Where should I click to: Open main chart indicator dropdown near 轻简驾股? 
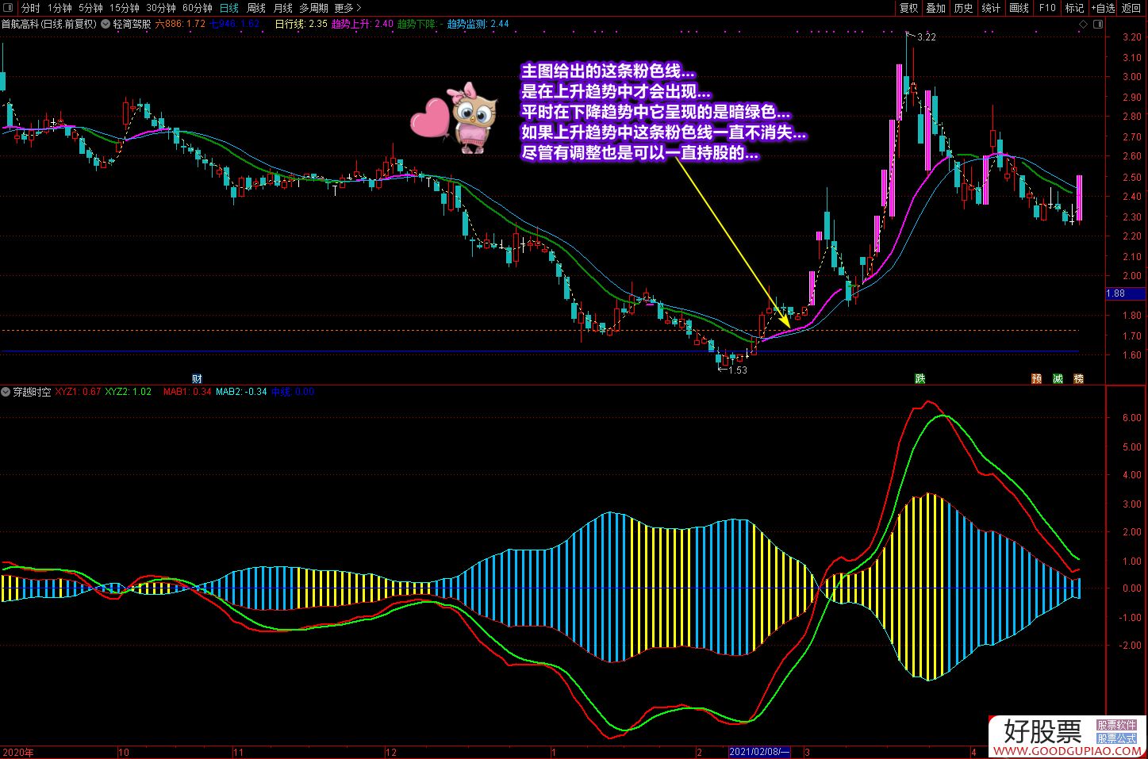(106, 24)
